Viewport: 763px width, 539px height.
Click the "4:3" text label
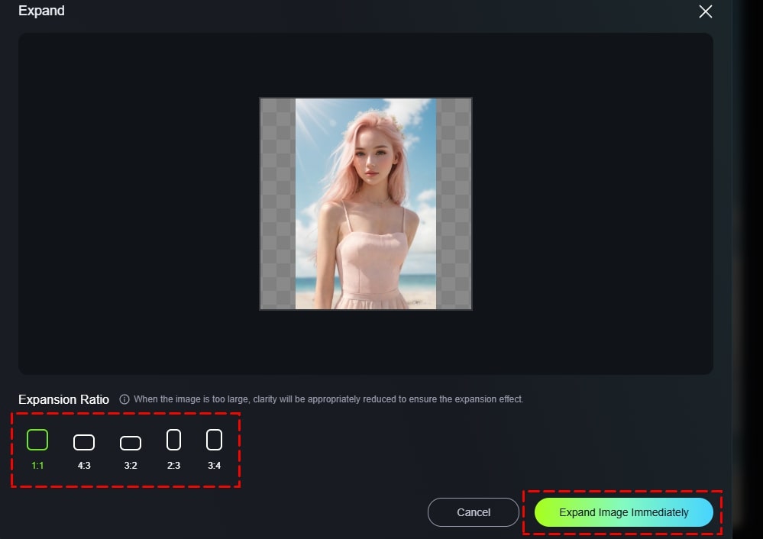point(84,465)
